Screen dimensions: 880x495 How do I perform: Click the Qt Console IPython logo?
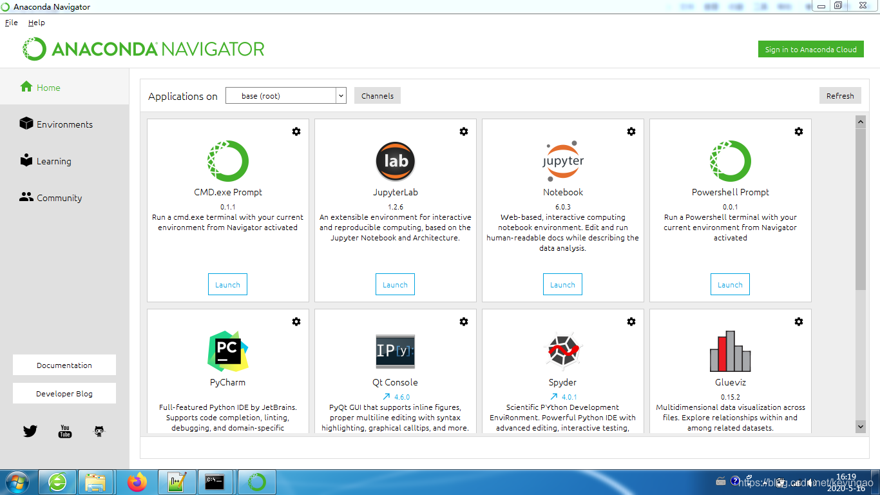pos(396,351)
